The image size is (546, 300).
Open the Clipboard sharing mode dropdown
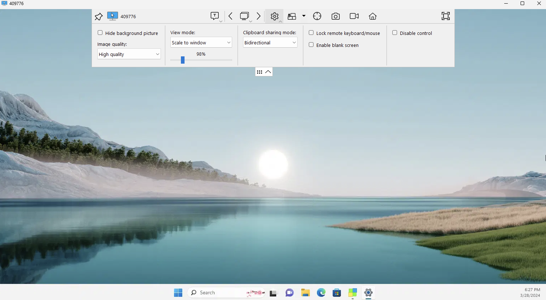point(270,43)
